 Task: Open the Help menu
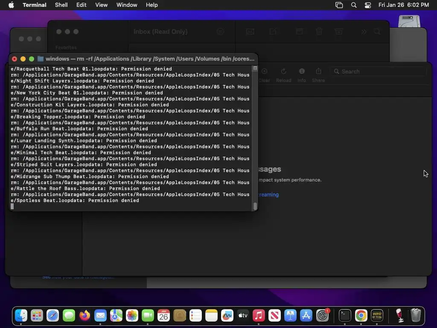pos(152,5)
